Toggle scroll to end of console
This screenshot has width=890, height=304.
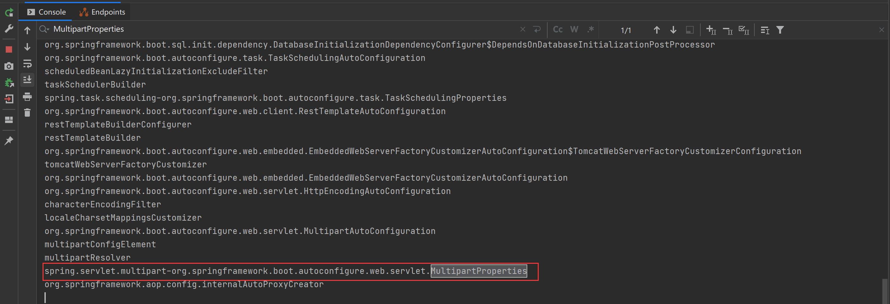[27, 80]
